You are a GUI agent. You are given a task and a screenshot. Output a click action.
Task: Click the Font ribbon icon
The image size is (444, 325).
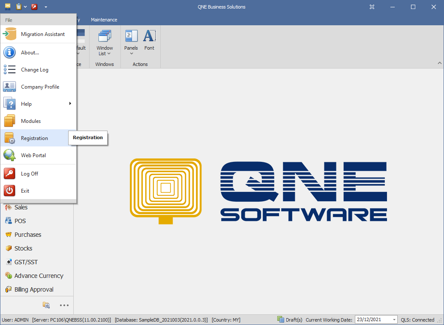(150, 36)
